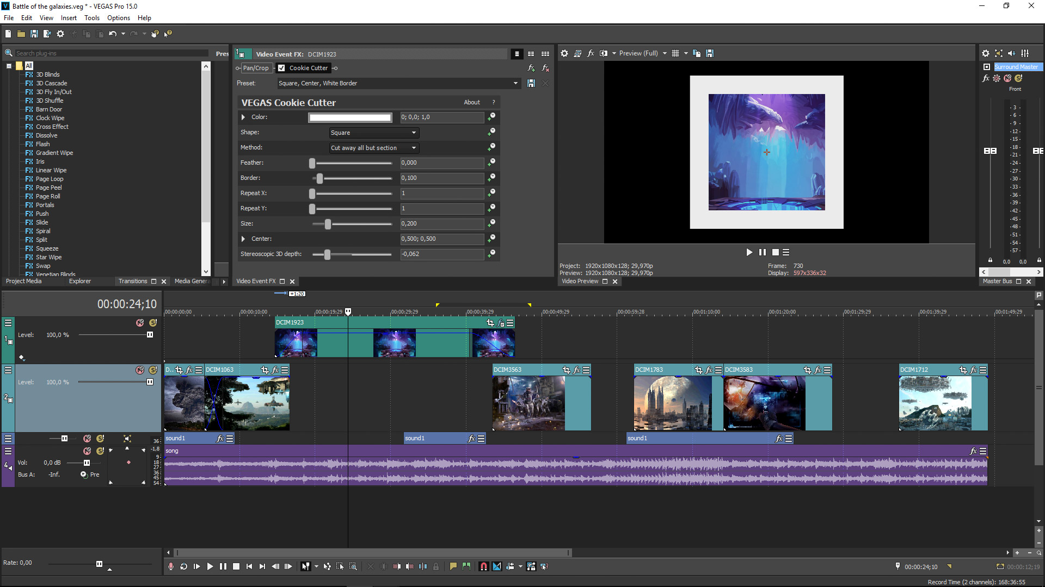This screenshot has width=1045, height=587.
Task: Click the keyframe animation icon next to Border
Action: [x=491, y=177]
